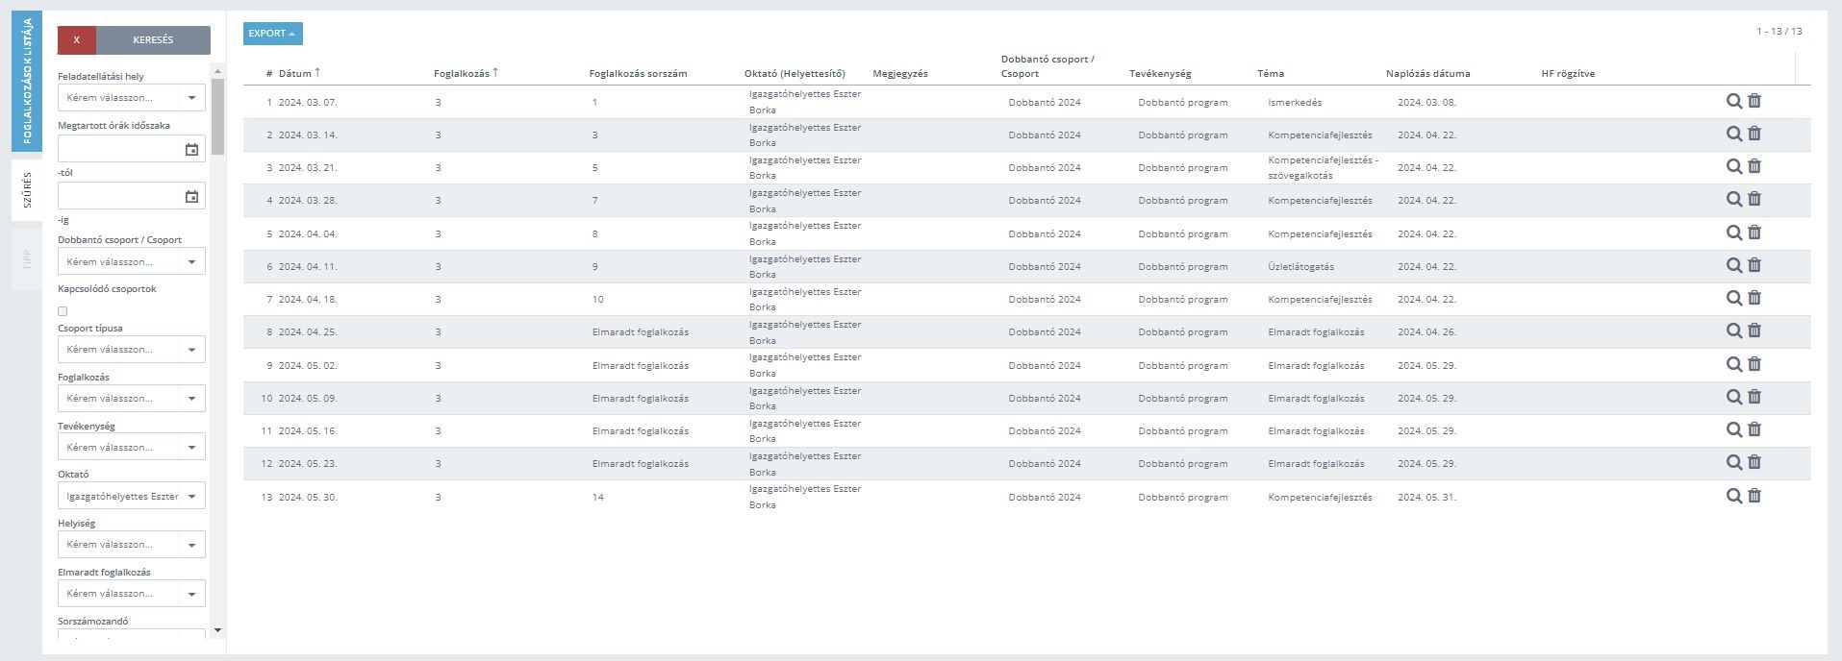The height and width of the screenshot is (661, 1842).
Task: Sort by Tevékenység column header
Action: point(1160,73)
